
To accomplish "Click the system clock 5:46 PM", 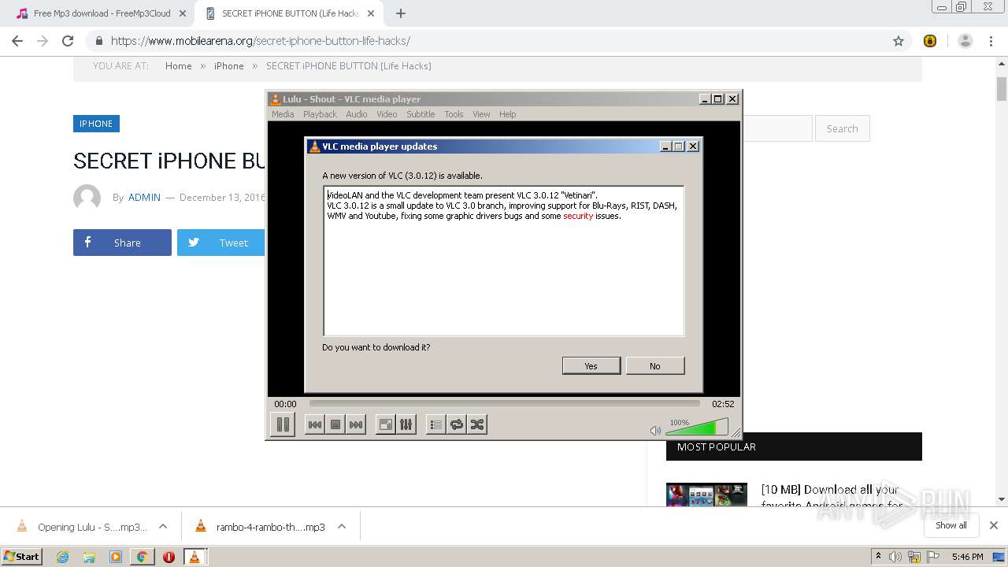I will pos(967,557).
